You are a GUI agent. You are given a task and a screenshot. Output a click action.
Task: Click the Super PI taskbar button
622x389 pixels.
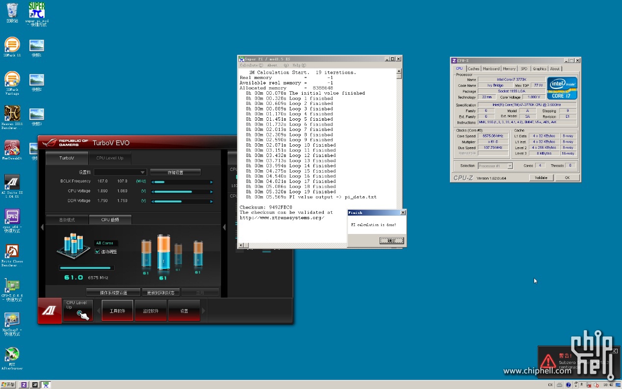tap(46, 385)
